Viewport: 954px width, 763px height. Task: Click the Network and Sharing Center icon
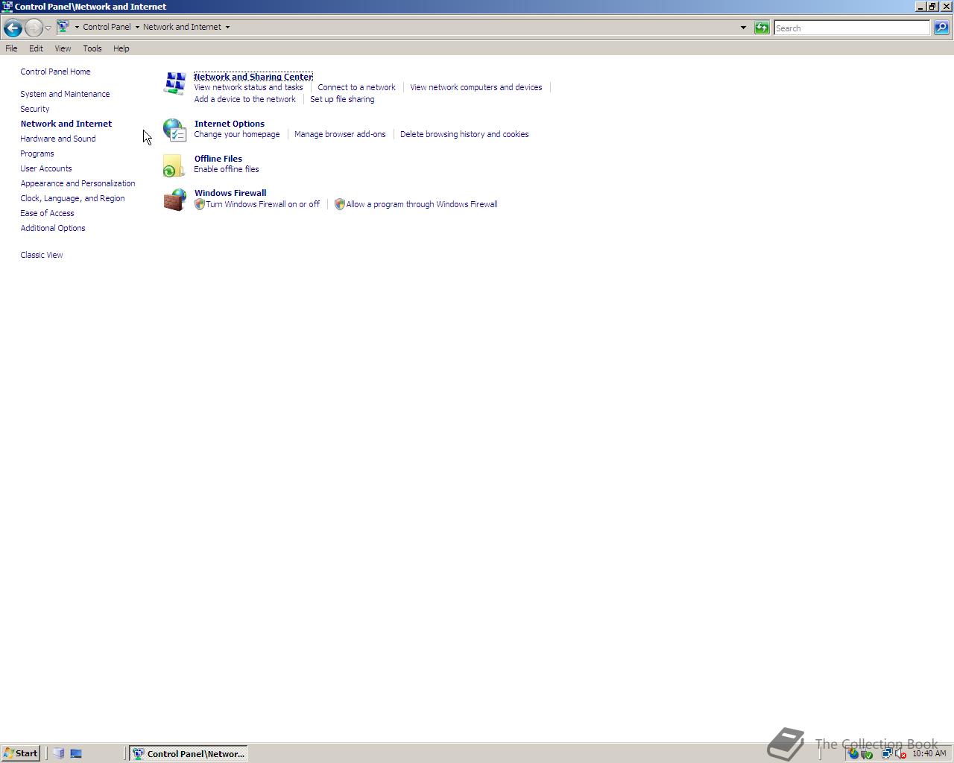174,83
